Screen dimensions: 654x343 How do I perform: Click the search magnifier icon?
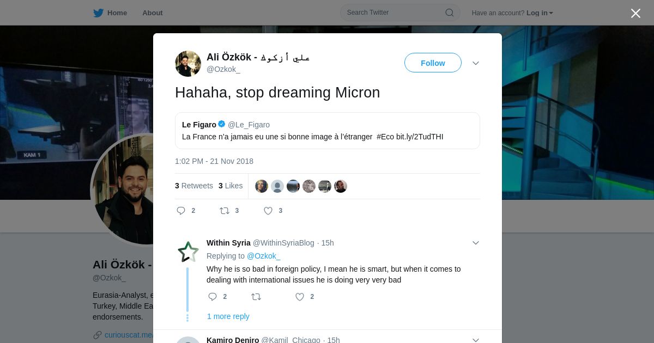pos(450,13)
